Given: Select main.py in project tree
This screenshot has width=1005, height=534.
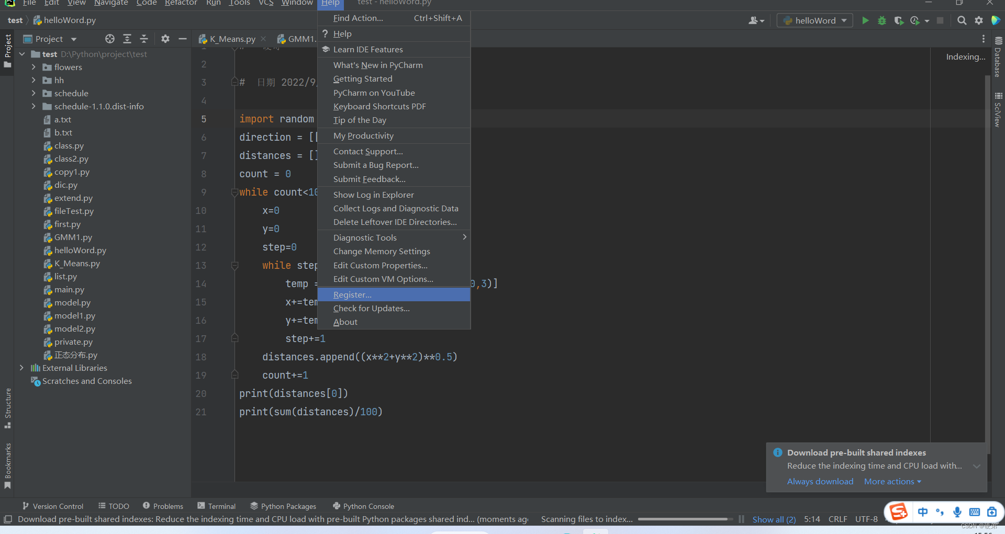Looking at the screenshot, I should tap(69, 289).
